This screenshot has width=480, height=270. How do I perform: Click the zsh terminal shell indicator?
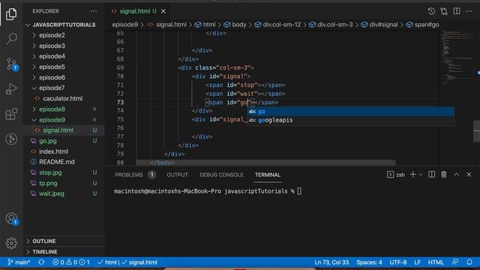396,175
